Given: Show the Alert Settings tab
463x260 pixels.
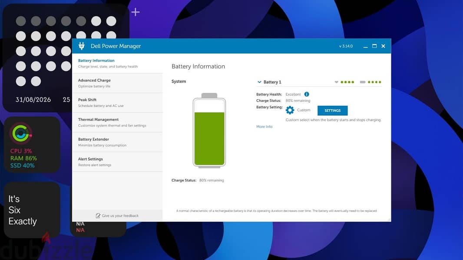Looking at the screenshot, I should point(117,162).
